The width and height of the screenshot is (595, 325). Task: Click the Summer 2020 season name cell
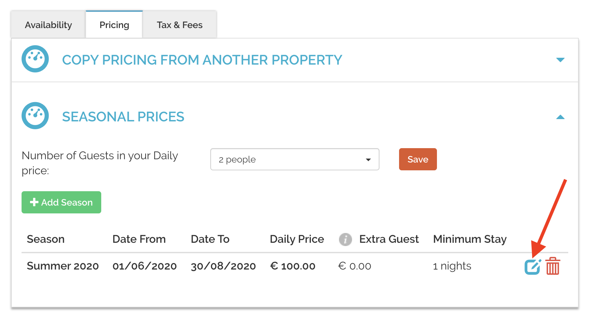pyautogui.click(x=63, y=266)
